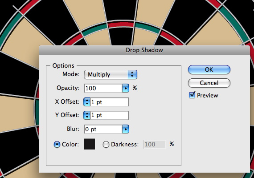Open the Mode dropdown showing Multiply
The height and width of the screenshot is (178, 254).
coord(111,74)
